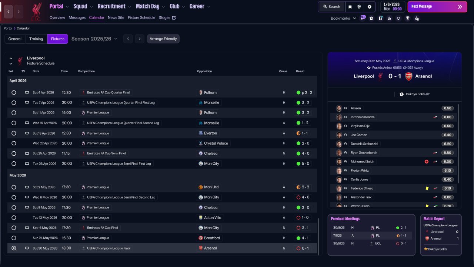Screen dimensions: 474x267
Task: Go forward using the header forward arrow
Action: tap(19, 11)
